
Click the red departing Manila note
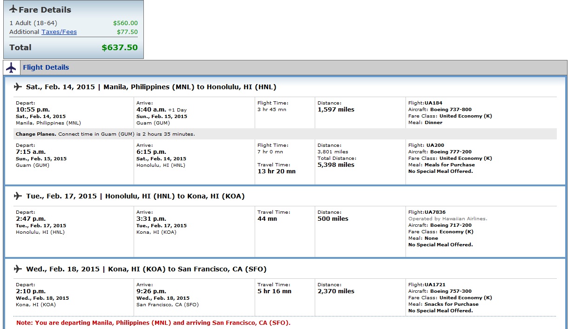click(153, 323)
